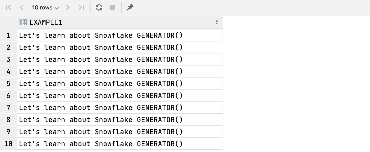The height and width of the screenshot is (152, 370).
Task: Stop the running query
Action: coord(113,8)
